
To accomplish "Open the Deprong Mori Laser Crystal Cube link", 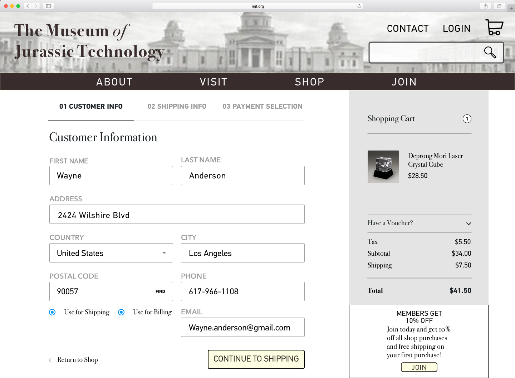I will tap(436, 160).
